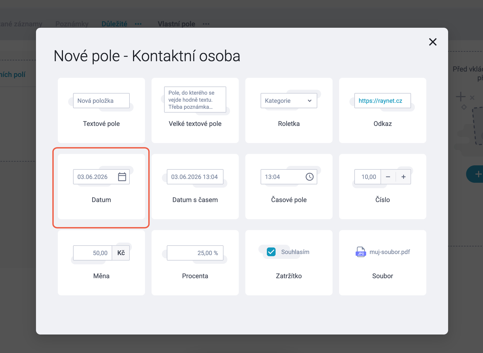Pick the Časové pole field type
The height and width of the screenshot is (353, 483).
[x=289, y=187]
